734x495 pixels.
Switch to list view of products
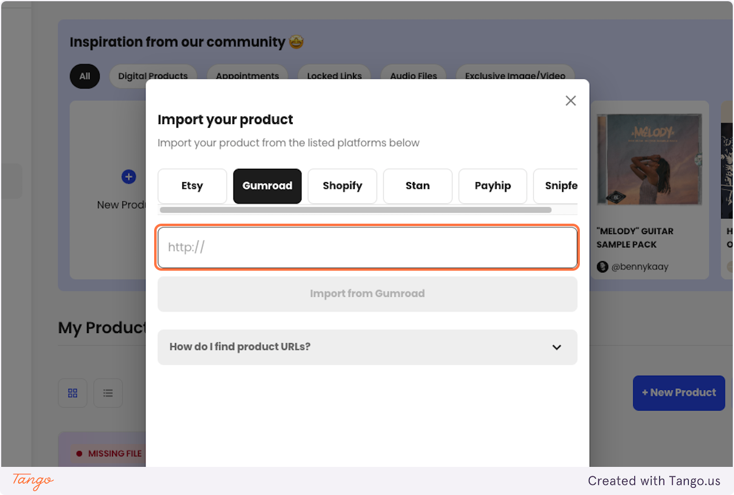pyautogui.click(x=108, y=393)
